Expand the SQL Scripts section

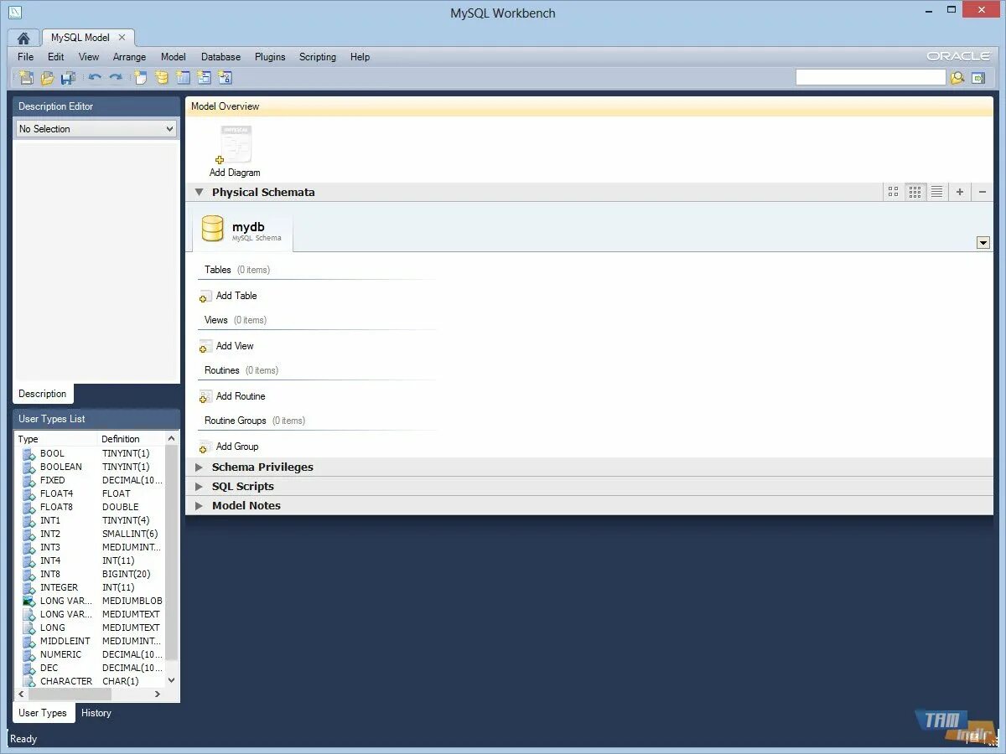tap(200, 486)
